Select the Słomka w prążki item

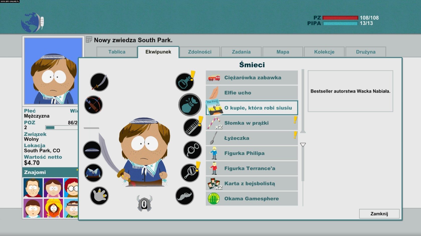coord(252,123)
